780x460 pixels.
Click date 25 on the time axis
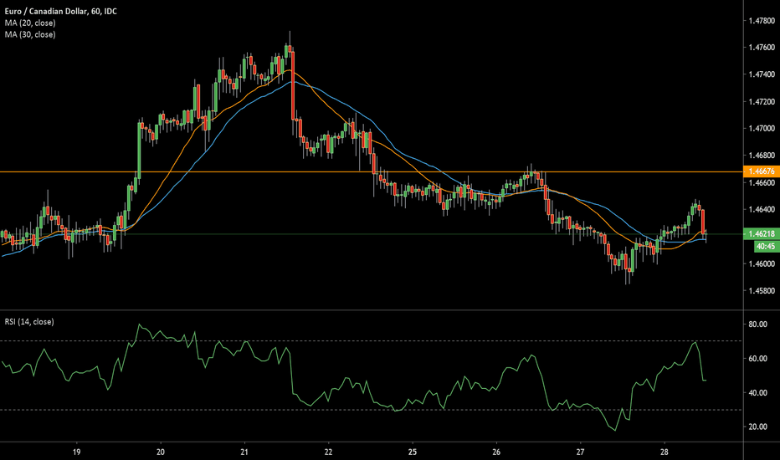point(412,449)
